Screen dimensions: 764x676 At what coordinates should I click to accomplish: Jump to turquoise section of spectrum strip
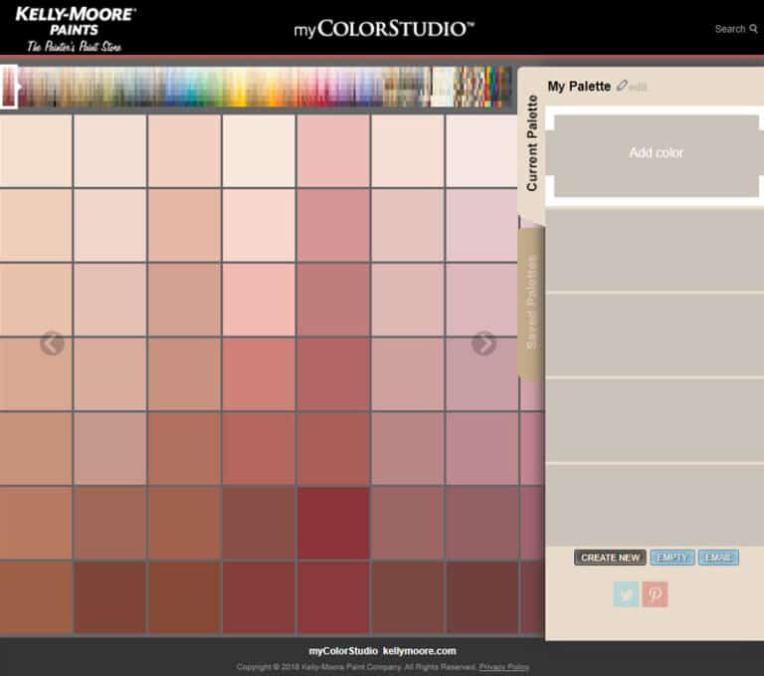pos(192,87)
